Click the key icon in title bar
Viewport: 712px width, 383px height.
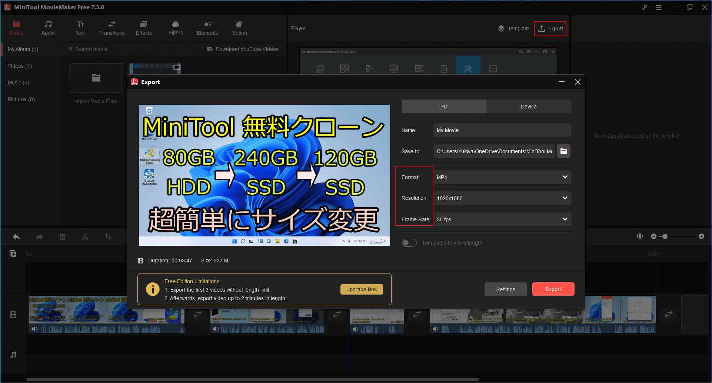(645, 7)
